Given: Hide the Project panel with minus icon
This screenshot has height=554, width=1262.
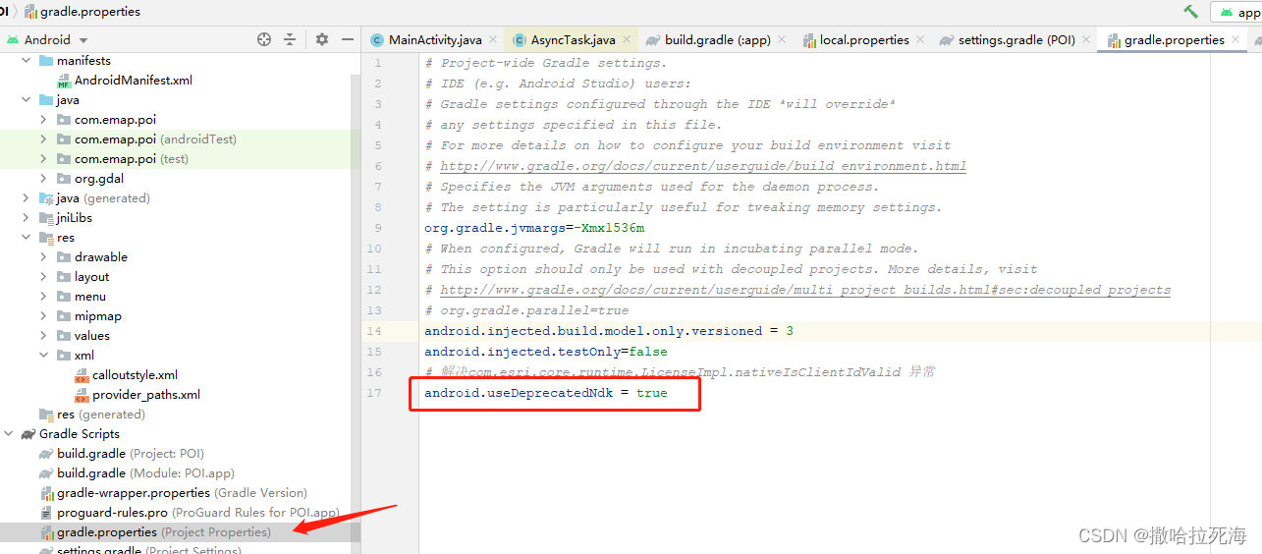Looking at the screenshot, I should point(347,39).
